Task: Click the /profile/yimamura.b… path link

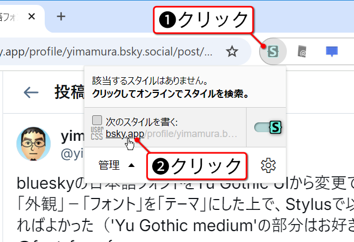Action: point(191,134)
